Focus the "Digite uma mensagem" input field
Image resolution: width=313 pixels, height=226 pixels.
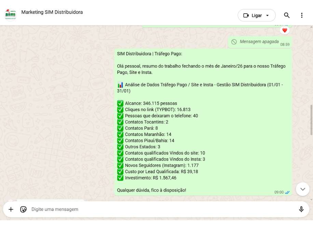161,209
